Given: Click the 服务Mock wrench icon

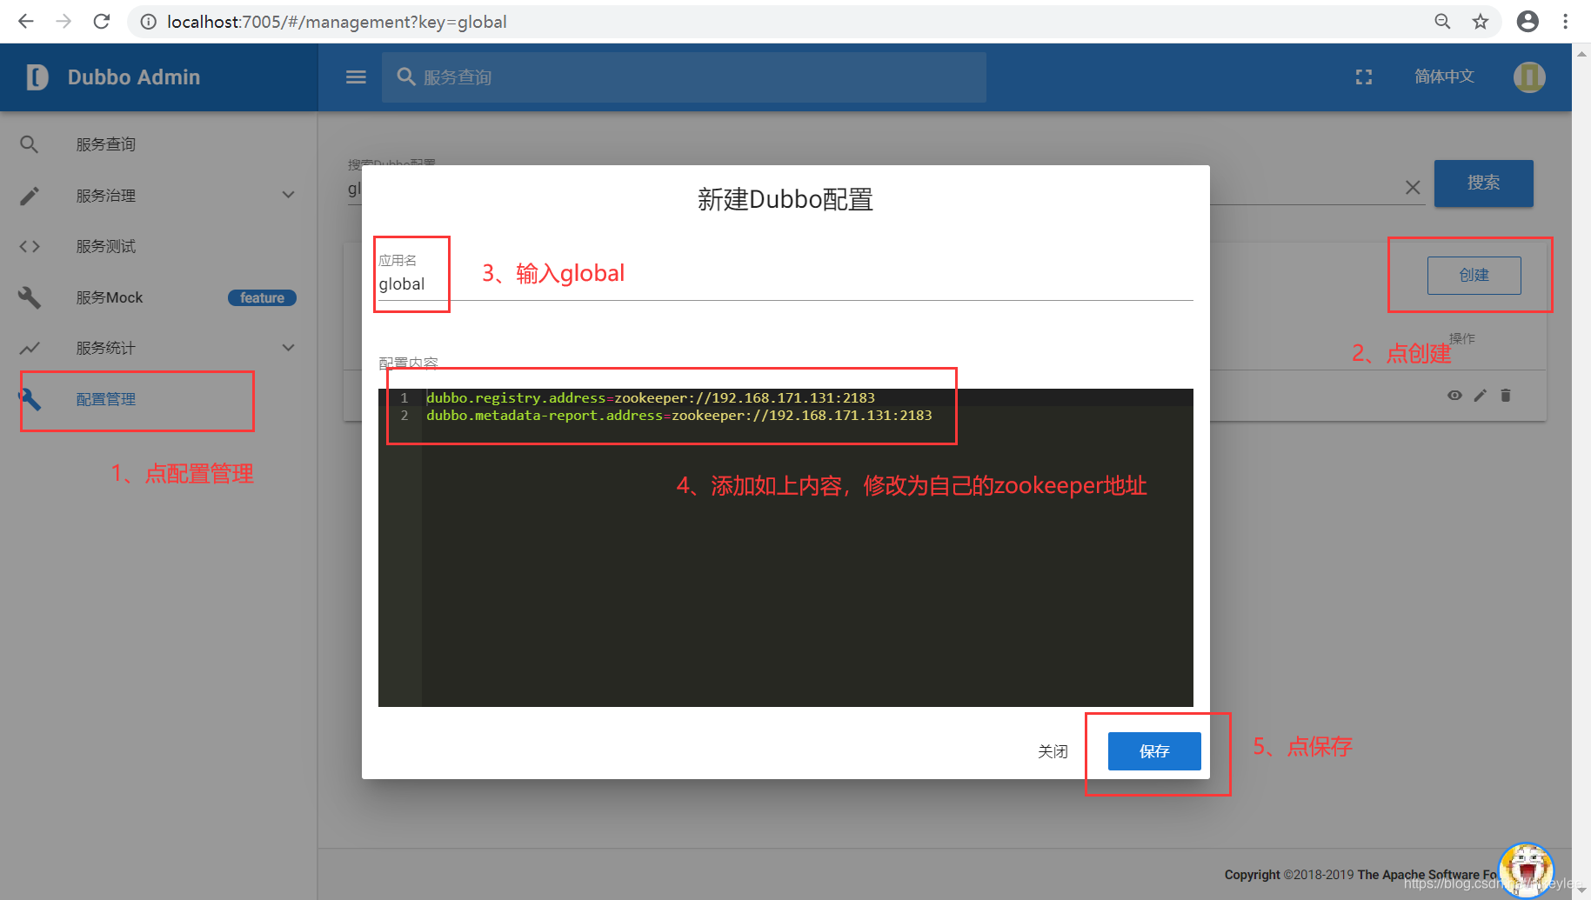Looking at the screenshot, I should click(29, 297).
